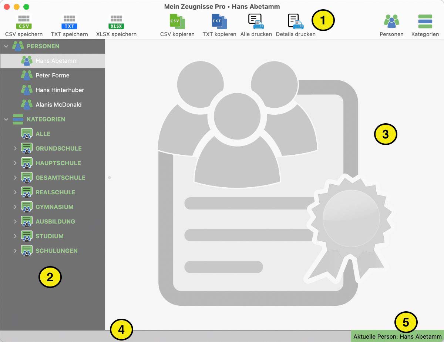Click the sidebar divider handle dot

(x=110, y=178)
